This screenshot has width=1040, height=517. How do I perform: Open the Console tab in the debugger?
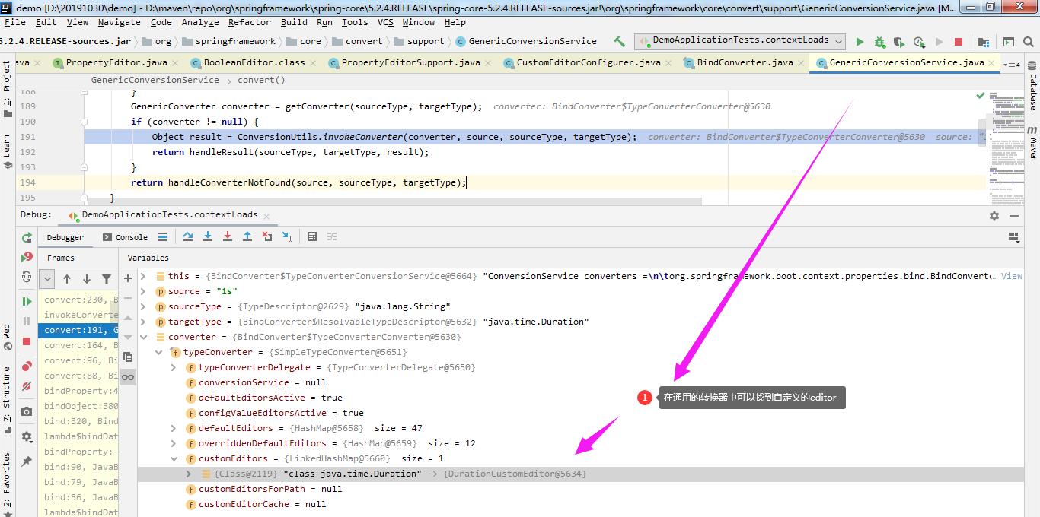pos(125,237)
